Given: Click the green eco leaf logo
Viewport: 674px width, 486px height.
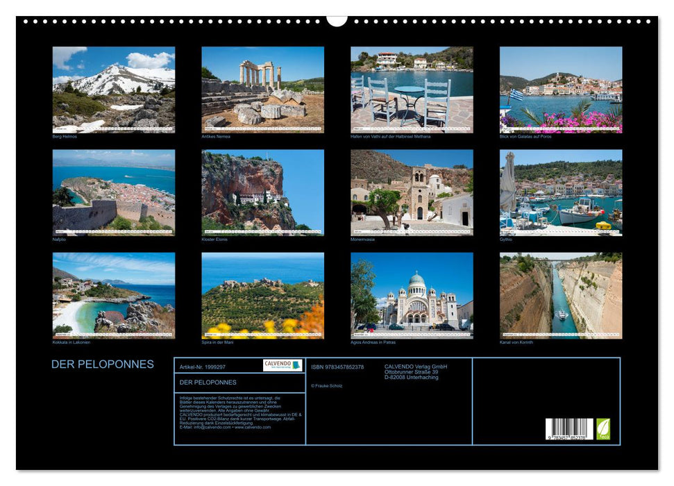Looking at the screenshot, I should tap(603, 428).
